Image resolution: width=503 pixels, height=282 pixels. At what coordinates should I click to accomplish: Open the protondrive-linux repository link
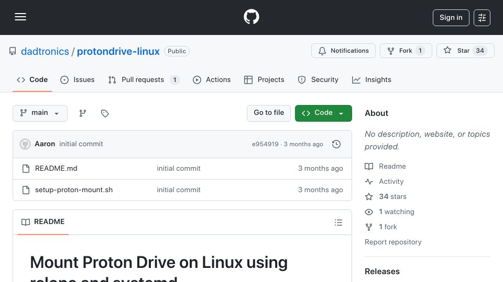coord(118,51)
